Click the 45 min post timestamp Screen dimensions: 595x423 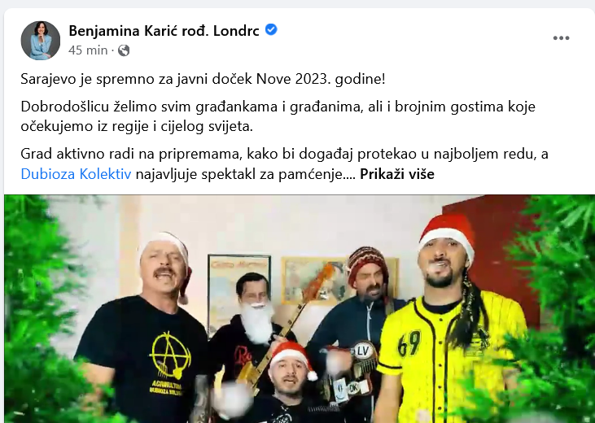(88, 50)
